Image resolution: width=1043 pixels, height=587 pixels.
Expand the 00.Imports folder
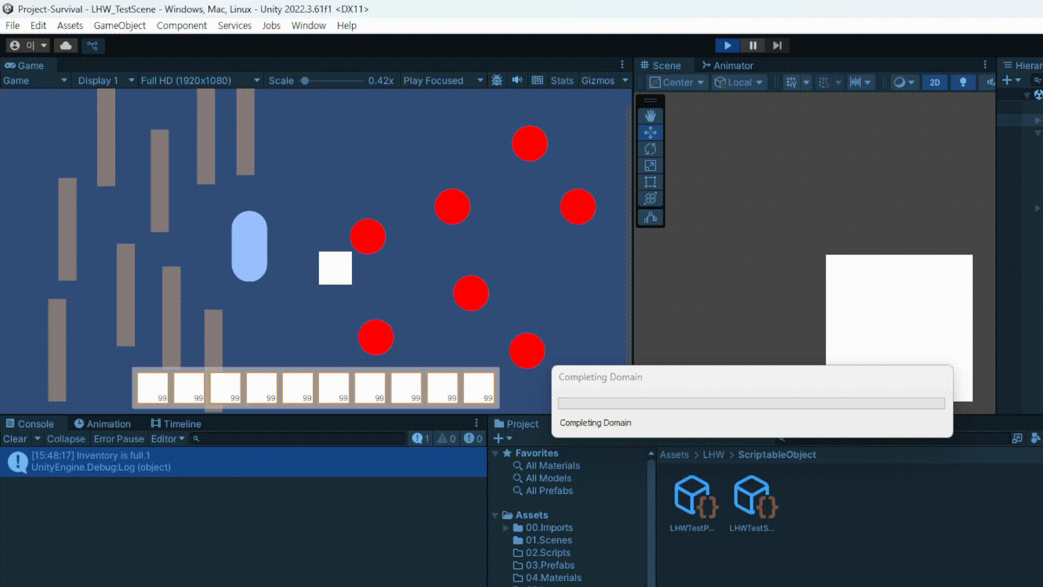point(506,528)
